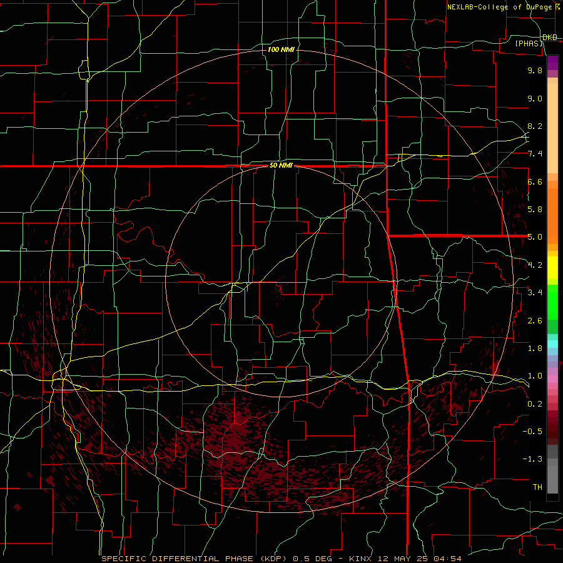Click the 5.0 legend value
563x563 pixels.
tap(535, 237)
